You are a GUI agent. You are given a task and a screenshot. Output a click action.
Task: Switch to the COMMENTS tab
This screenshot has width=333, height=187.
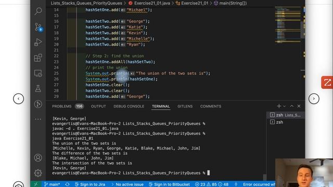(x=211, y=106)
